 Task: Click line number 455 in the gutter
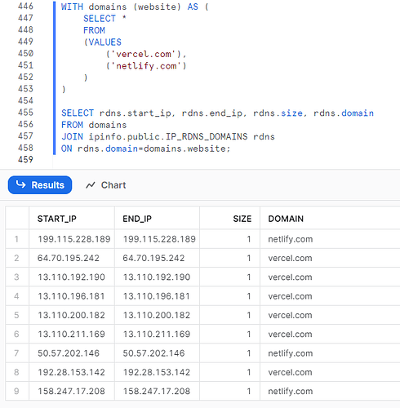25,113
